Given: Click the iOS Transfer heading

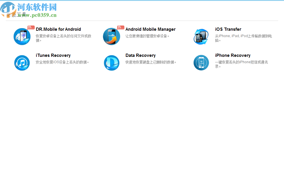Looking at the screenshot, I should pos(228,29).
